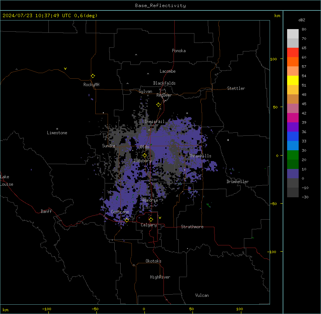Select the red 65 dBZ legend swatch

293,52
